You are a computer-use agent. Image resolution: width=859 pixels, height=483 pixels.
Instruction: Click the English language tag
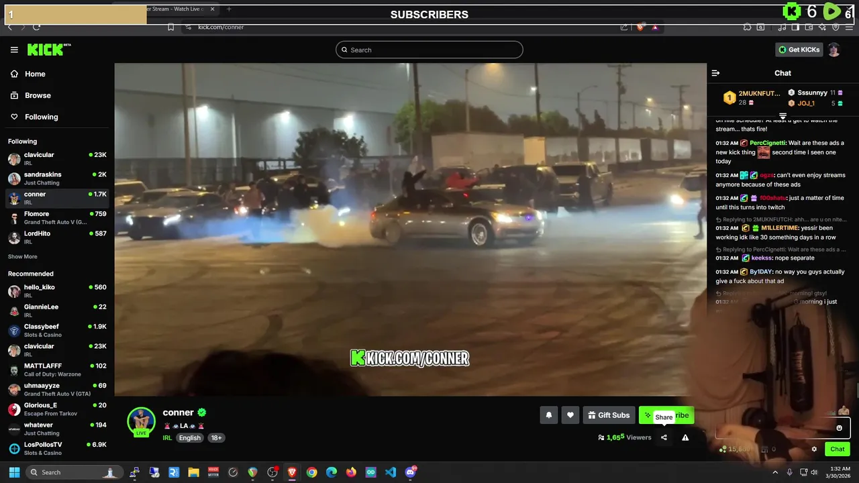pyautogui.click(x=189, y=437)
